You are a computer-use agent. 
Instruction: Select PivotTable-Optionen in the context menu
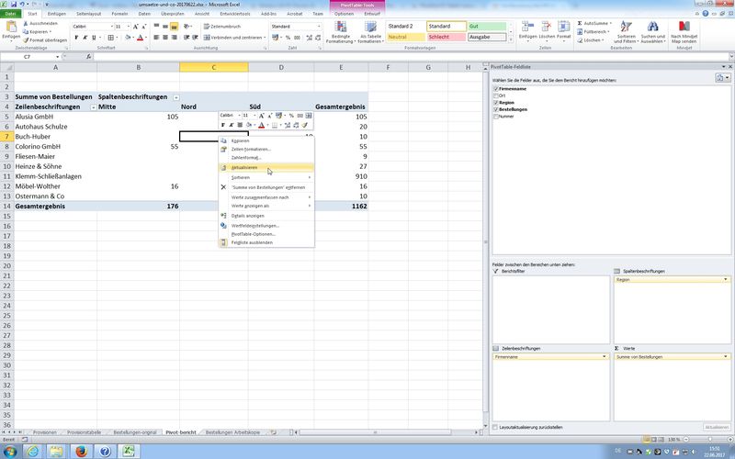point(253,234)
